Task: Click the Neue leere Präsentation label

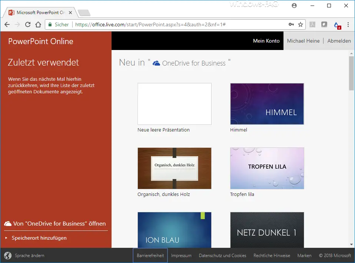Action: tap(163, 130)
